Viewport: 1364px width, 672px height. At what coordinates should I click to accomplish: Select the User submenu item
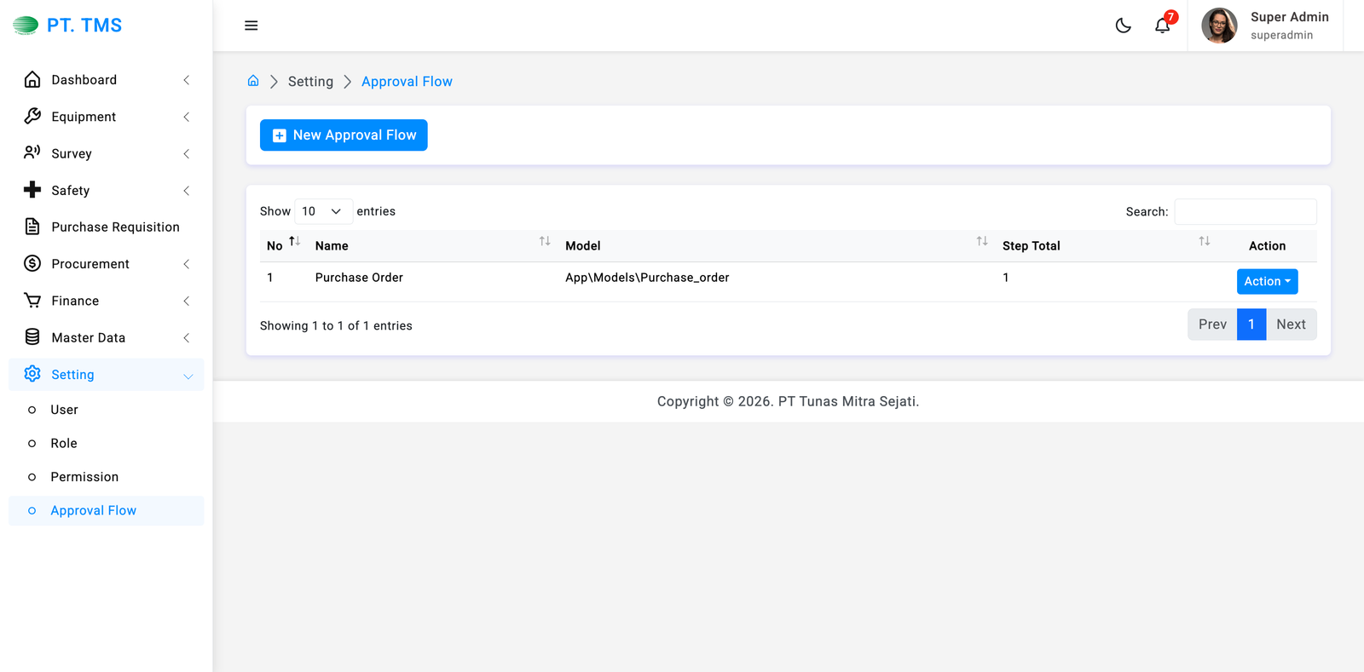tap(64, 410)
